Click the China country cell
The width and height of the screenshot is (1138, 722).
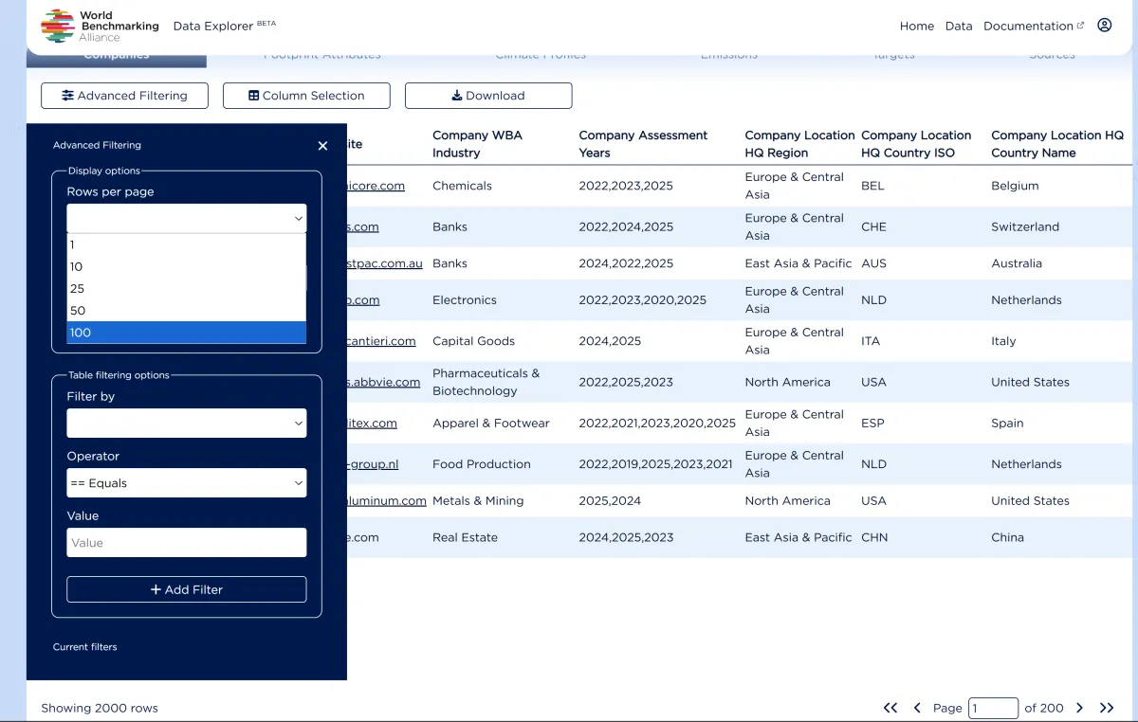1007,537
